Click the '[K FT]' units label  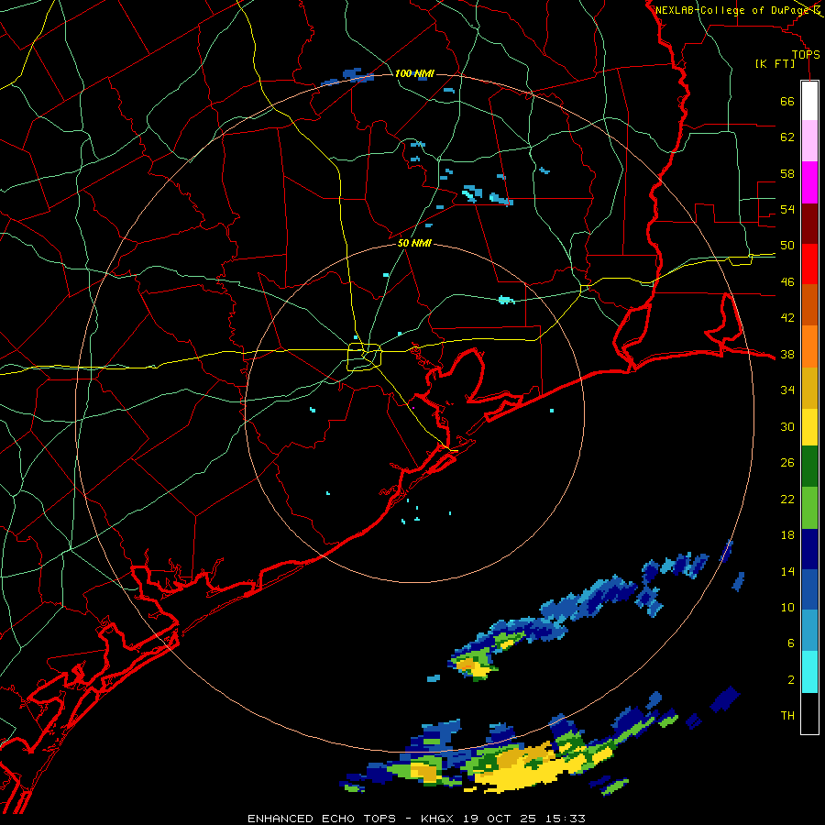(x=775, y=64)
